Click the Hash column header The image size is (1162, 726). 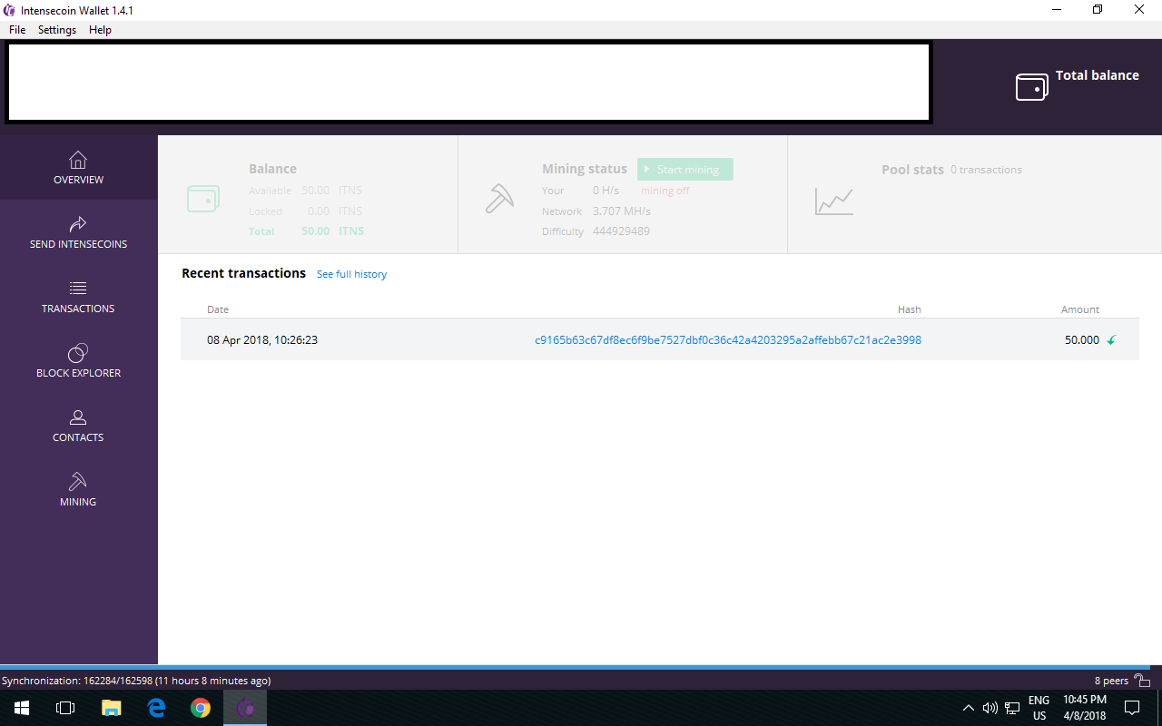[x=910, y=309]
